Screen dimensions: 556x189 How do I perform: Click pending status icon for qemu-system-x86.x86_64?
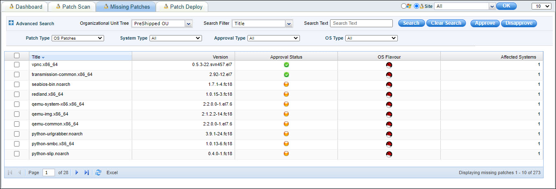pos(286,104)
